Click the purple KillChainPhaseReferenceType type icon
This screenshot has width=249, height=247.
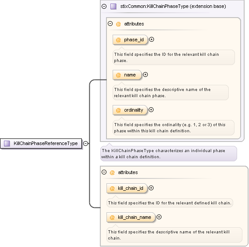click(7, 143)
